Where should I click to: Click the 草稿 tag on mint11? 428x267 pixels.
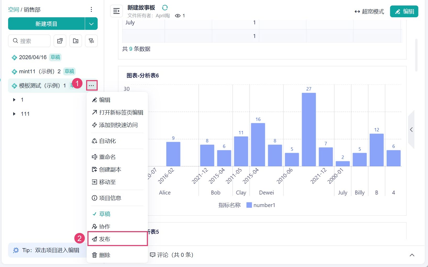(x=69, y=71)
